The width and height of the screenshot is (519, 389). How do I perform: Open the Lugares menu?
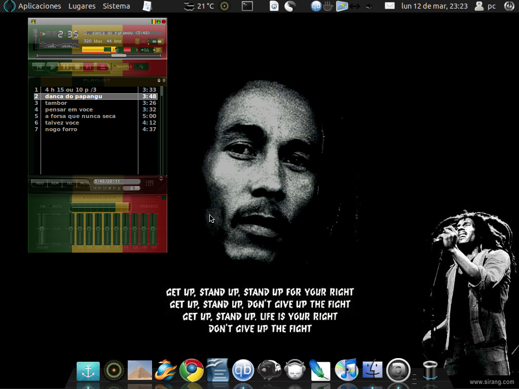pyautogui.click(x=82, y=6)
